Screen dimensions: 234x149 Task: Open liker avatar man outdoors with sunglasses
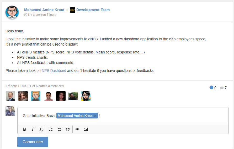(73, 96)
